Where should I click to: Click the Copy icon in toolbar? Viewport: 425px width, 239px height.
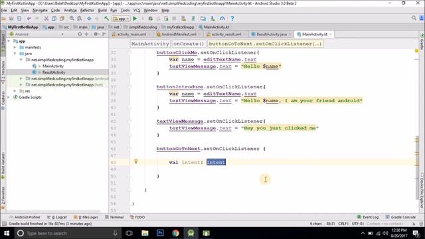click(x=54, y=19)
